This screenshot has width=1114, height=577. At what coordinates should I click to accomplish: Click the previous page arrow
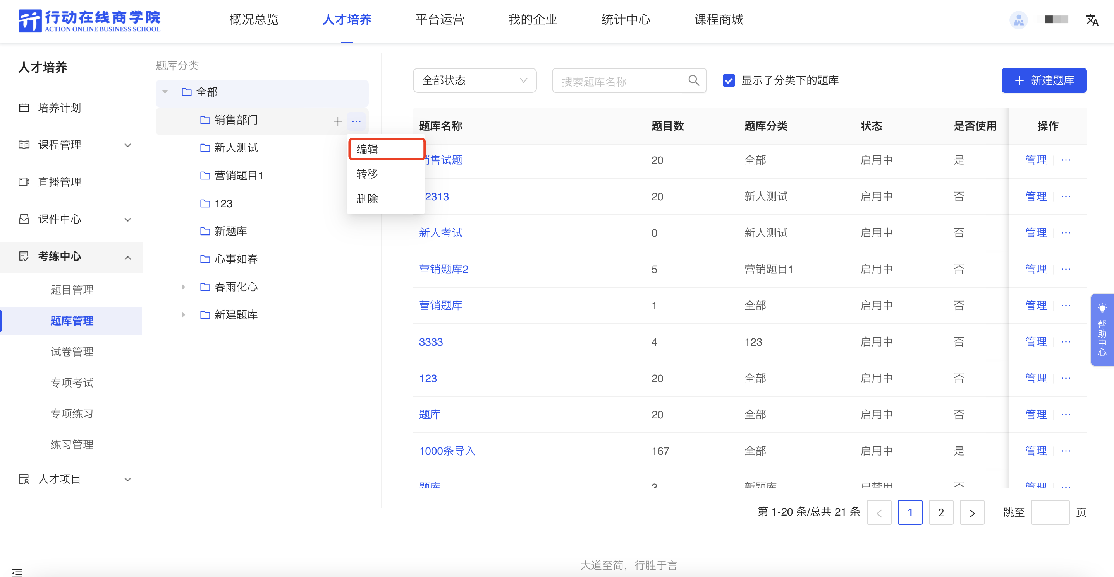click(879, 512)
